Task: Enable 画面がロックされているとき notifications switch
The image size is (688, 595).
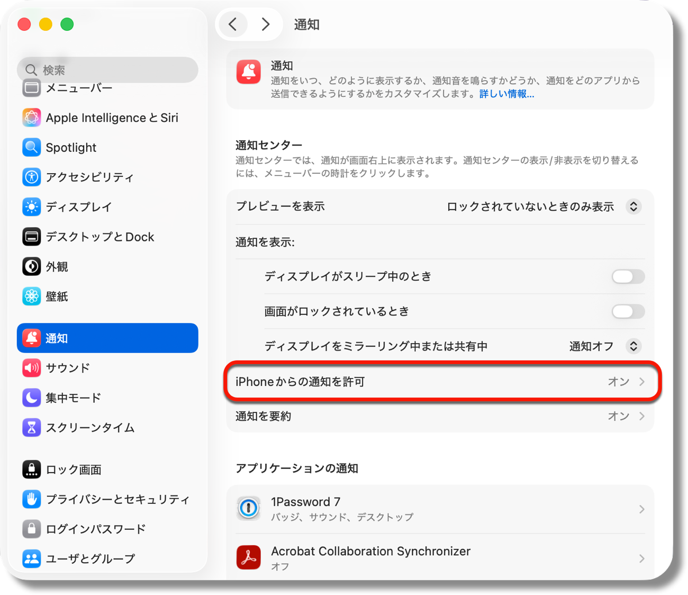Action: [628, 311]
